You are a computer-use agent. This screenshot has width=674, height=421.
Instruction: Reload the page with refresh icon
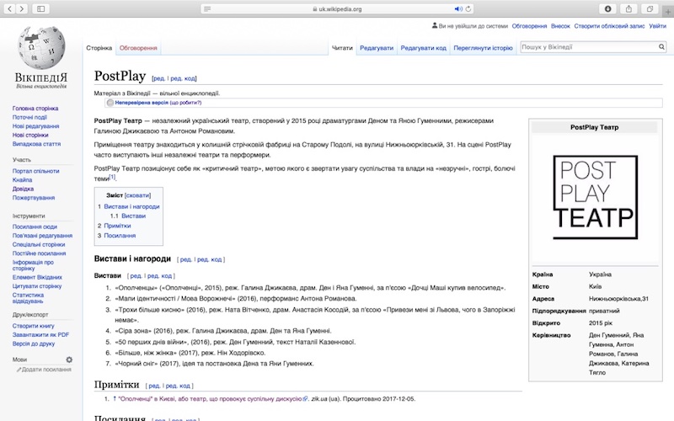468,8
